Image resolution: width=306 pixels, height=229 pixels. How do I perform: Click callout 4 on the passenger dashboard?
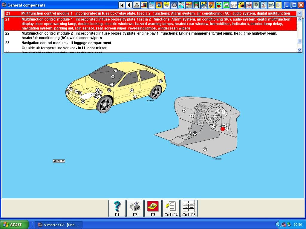(x=184, y=111)
